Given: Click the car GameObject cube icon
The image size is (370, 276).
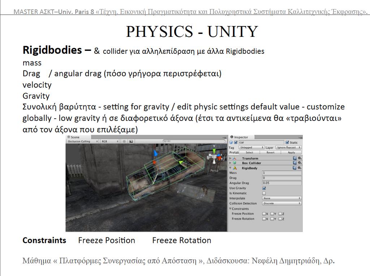Looking at the screenshot, I should pos(231,143).
